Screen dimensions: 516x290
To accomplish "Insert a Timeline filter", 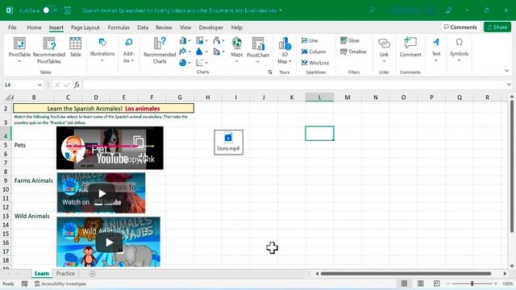I will point(353,52).
